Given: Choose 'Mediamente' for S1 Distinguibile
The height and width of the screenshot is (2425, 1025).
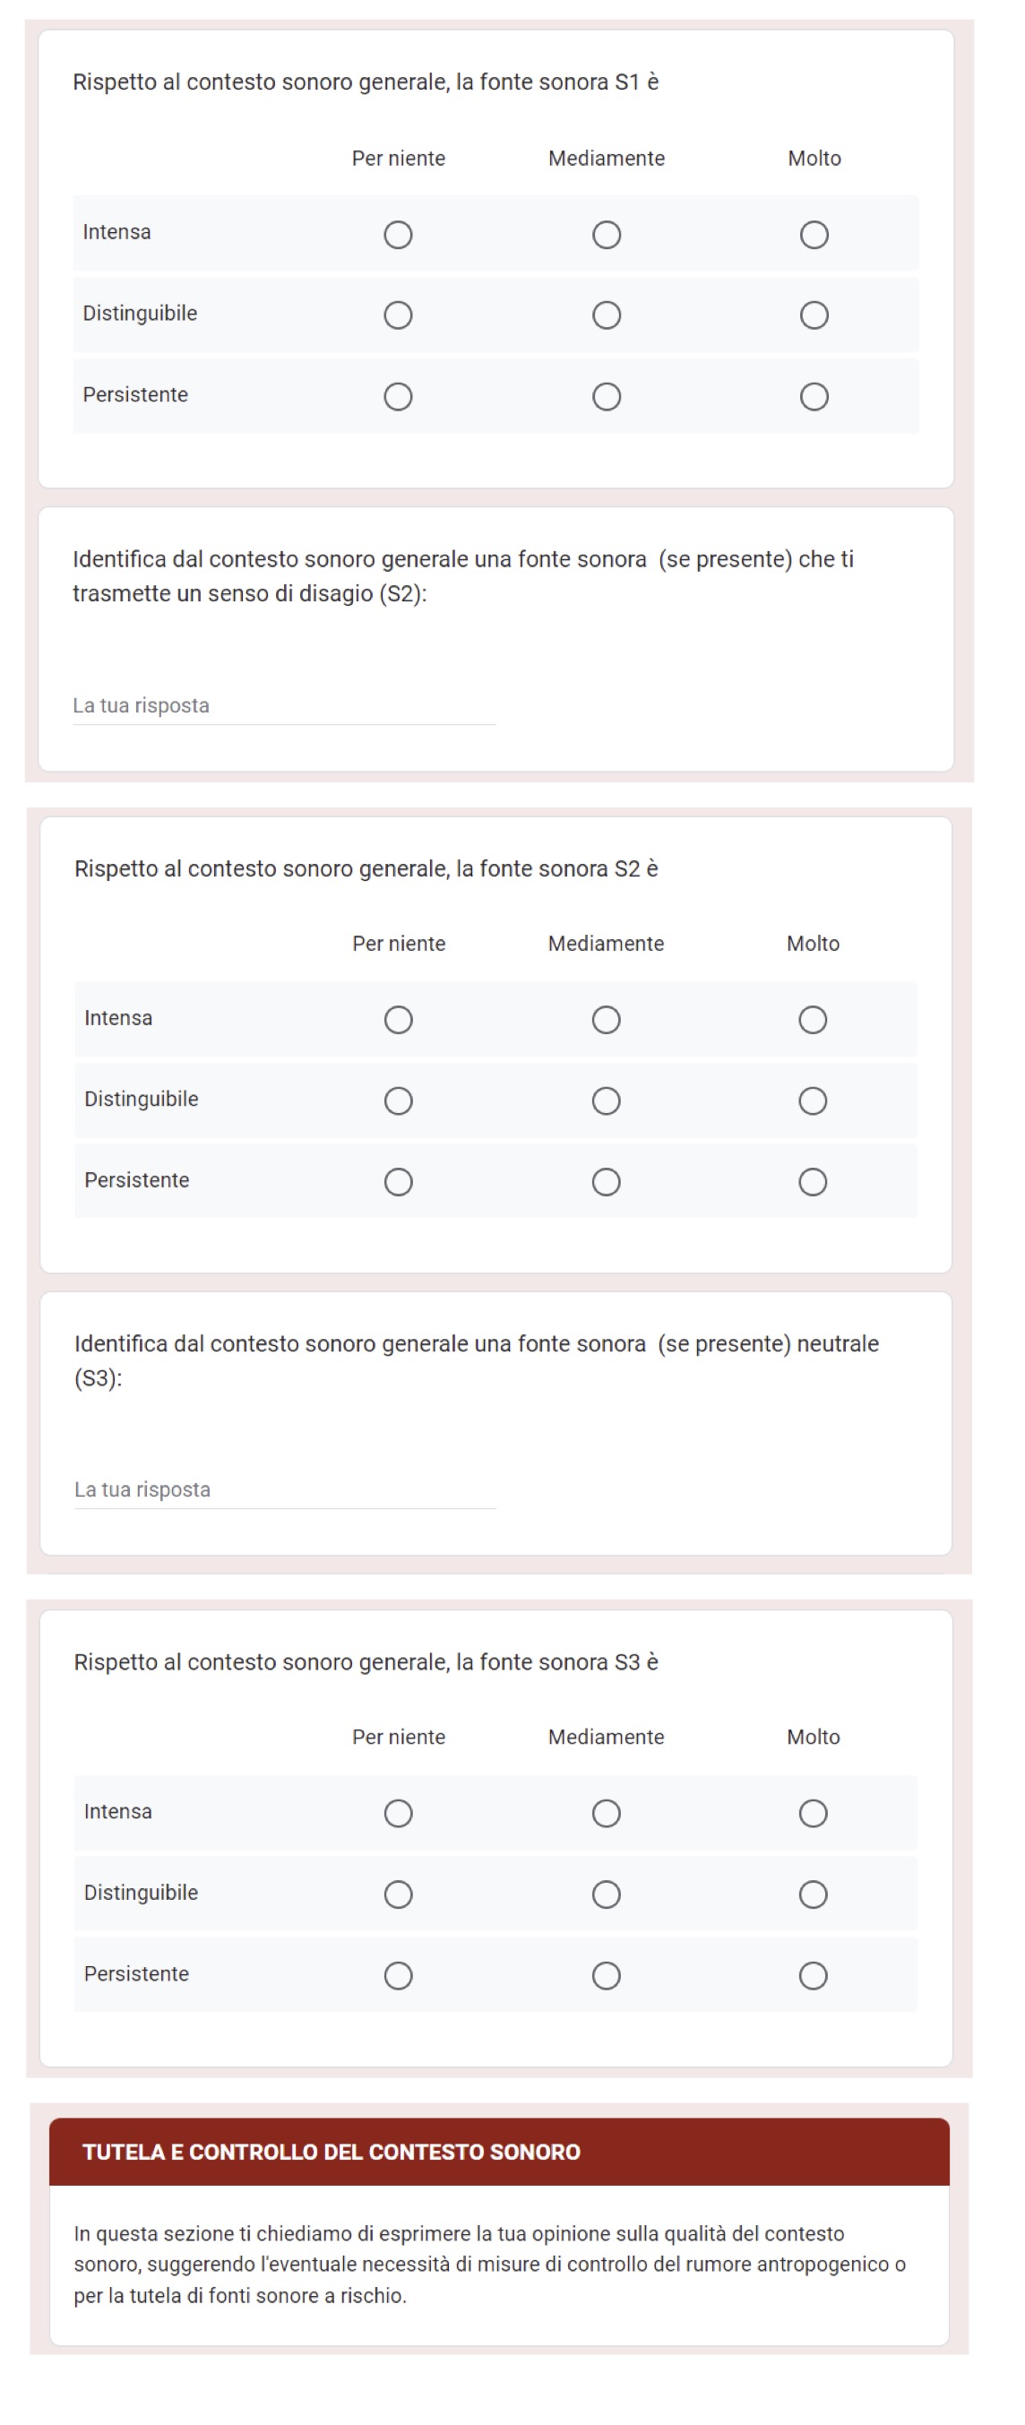Looking at the screenshot, I should [607, 315].
